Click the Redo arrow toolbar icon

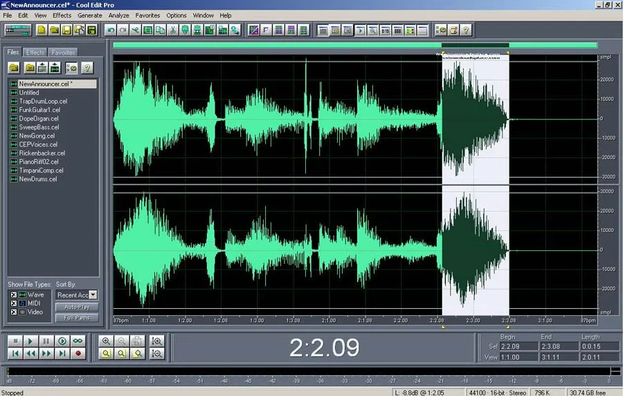123,30
